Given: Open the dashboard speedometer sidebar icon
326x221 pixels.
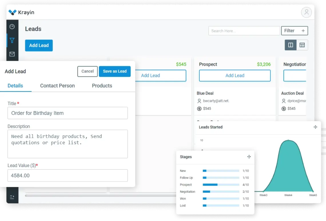Looking at the screenshot, I should tap(12, 27).
